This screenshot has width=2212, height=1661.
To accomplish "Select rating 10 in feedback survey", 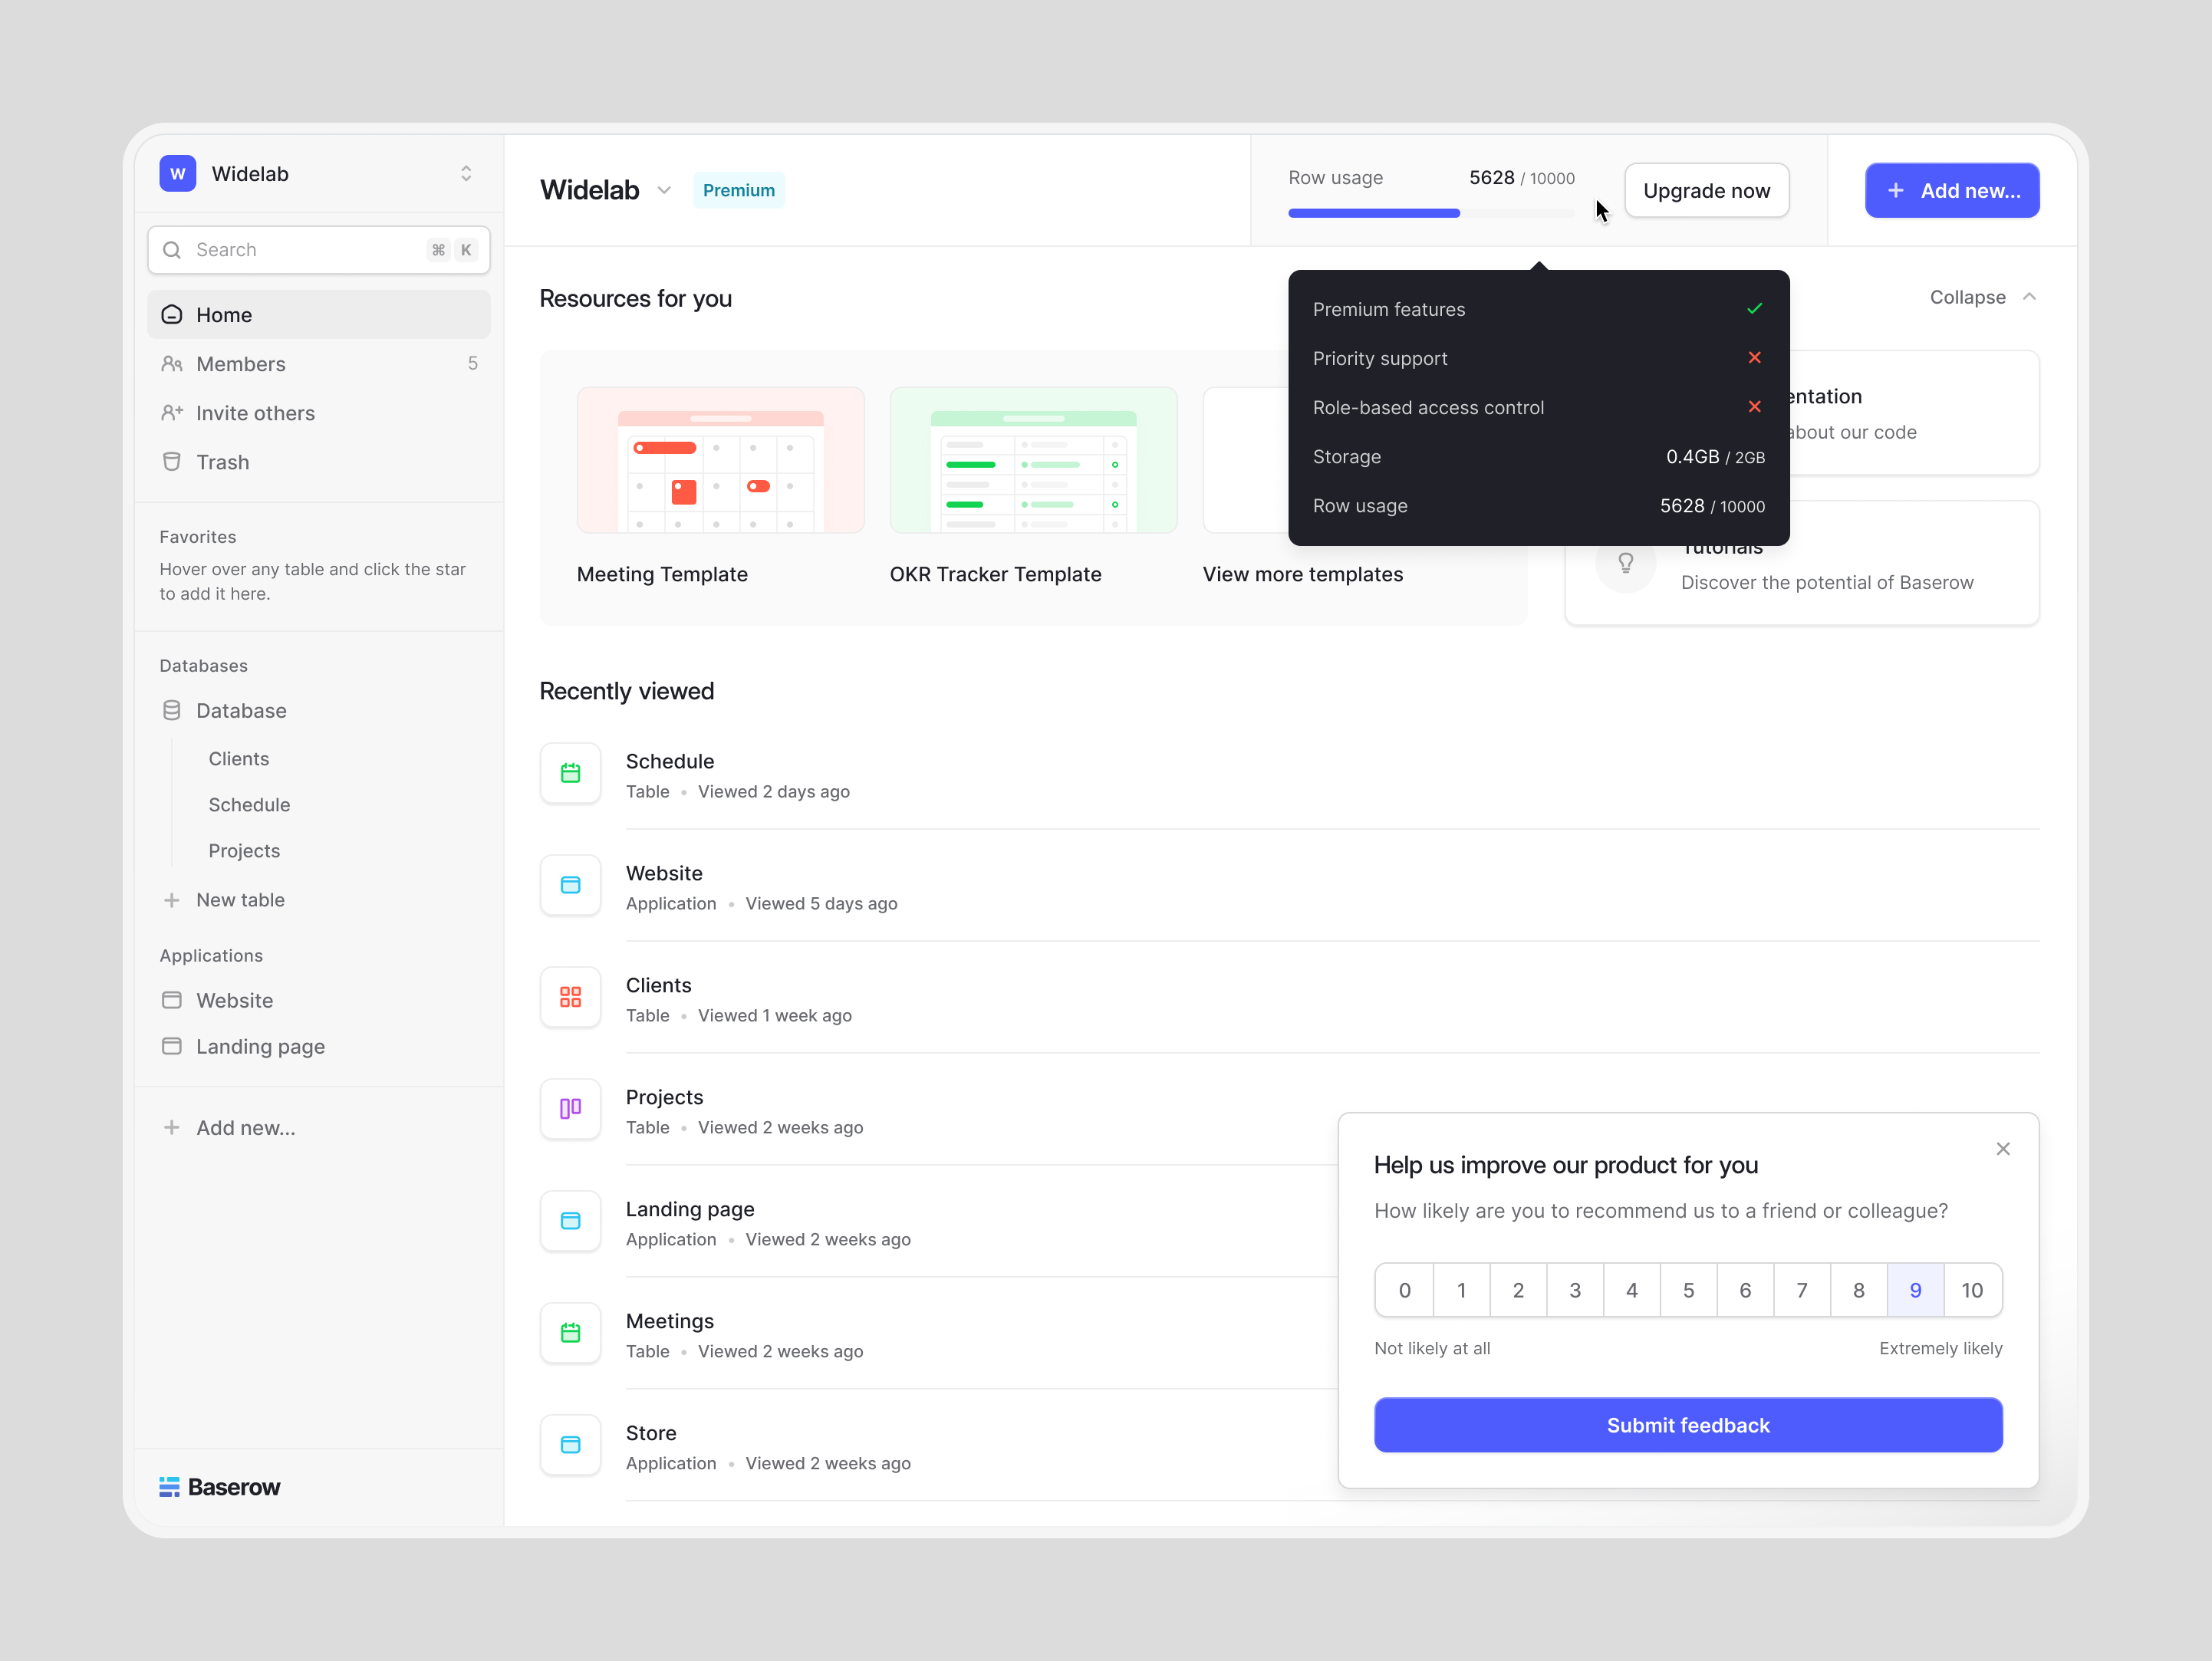I will click(1972, 1291).
